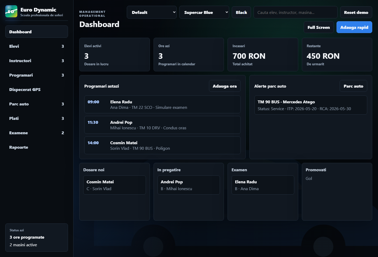Screen dimensions: 378x257
Task: Go to Examene in sidebar
Action: click(36, 133)
